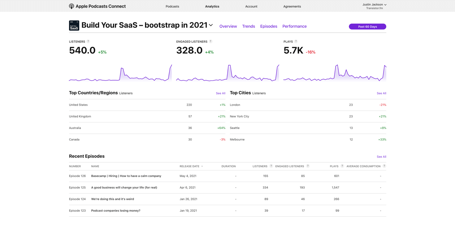Sort by Release Date column arrow
Image resolution: width=455 pixels, height=230 pixels.
click(202, 166)
